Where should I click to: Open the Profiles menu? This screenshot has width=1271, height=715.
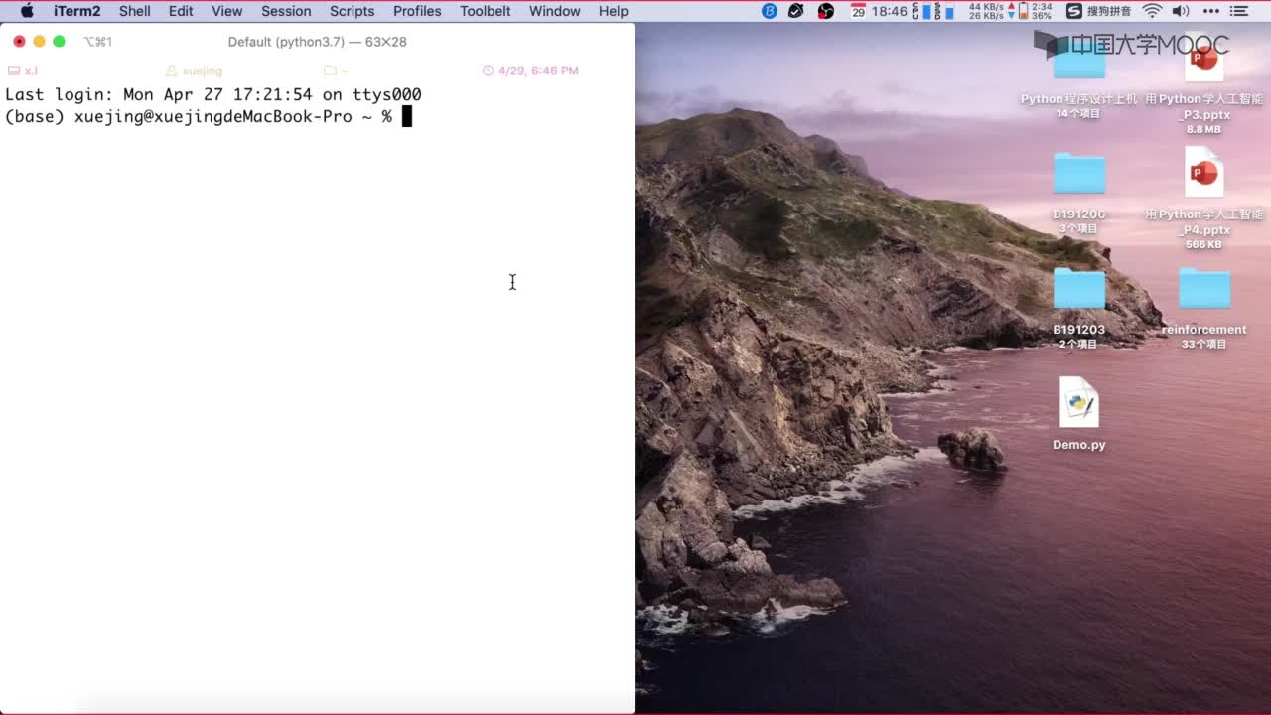pos(417,11)
